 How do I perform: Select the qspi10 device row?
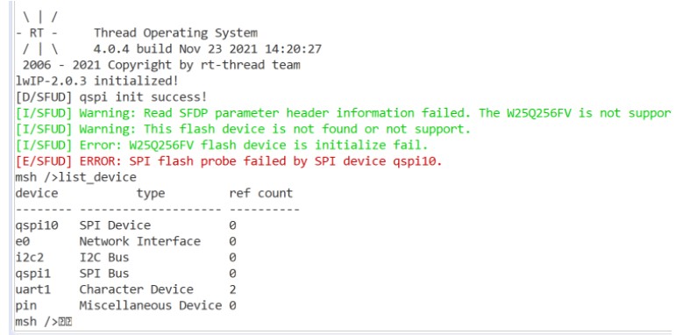pos(126,225)
